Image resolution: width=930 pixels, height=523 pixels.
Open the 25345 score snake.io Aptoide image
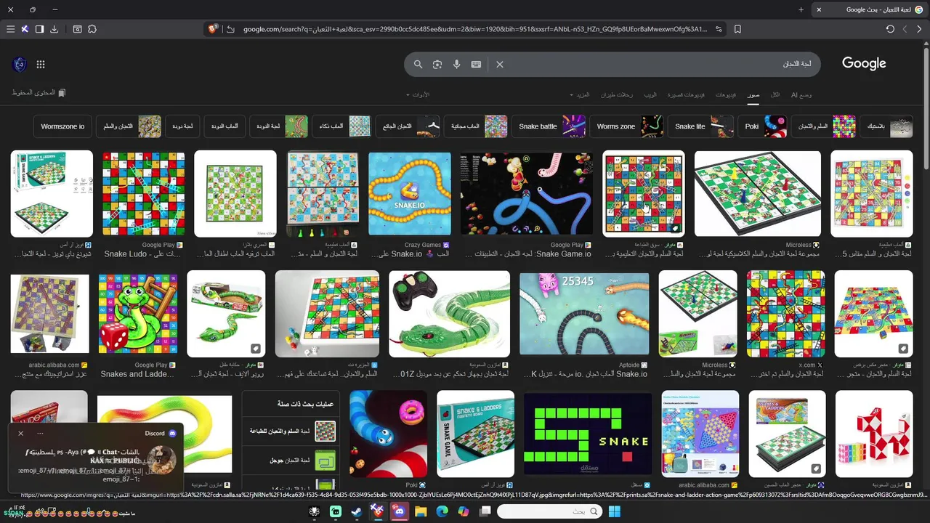pyautogui.click(x=584, y=314)
